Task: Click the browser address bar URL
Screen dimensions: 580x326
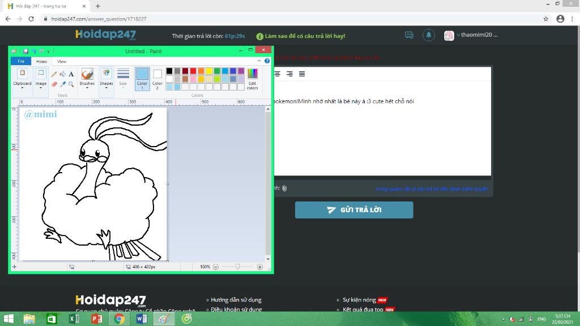Action: pyautogui.click(x=99, y=19)
